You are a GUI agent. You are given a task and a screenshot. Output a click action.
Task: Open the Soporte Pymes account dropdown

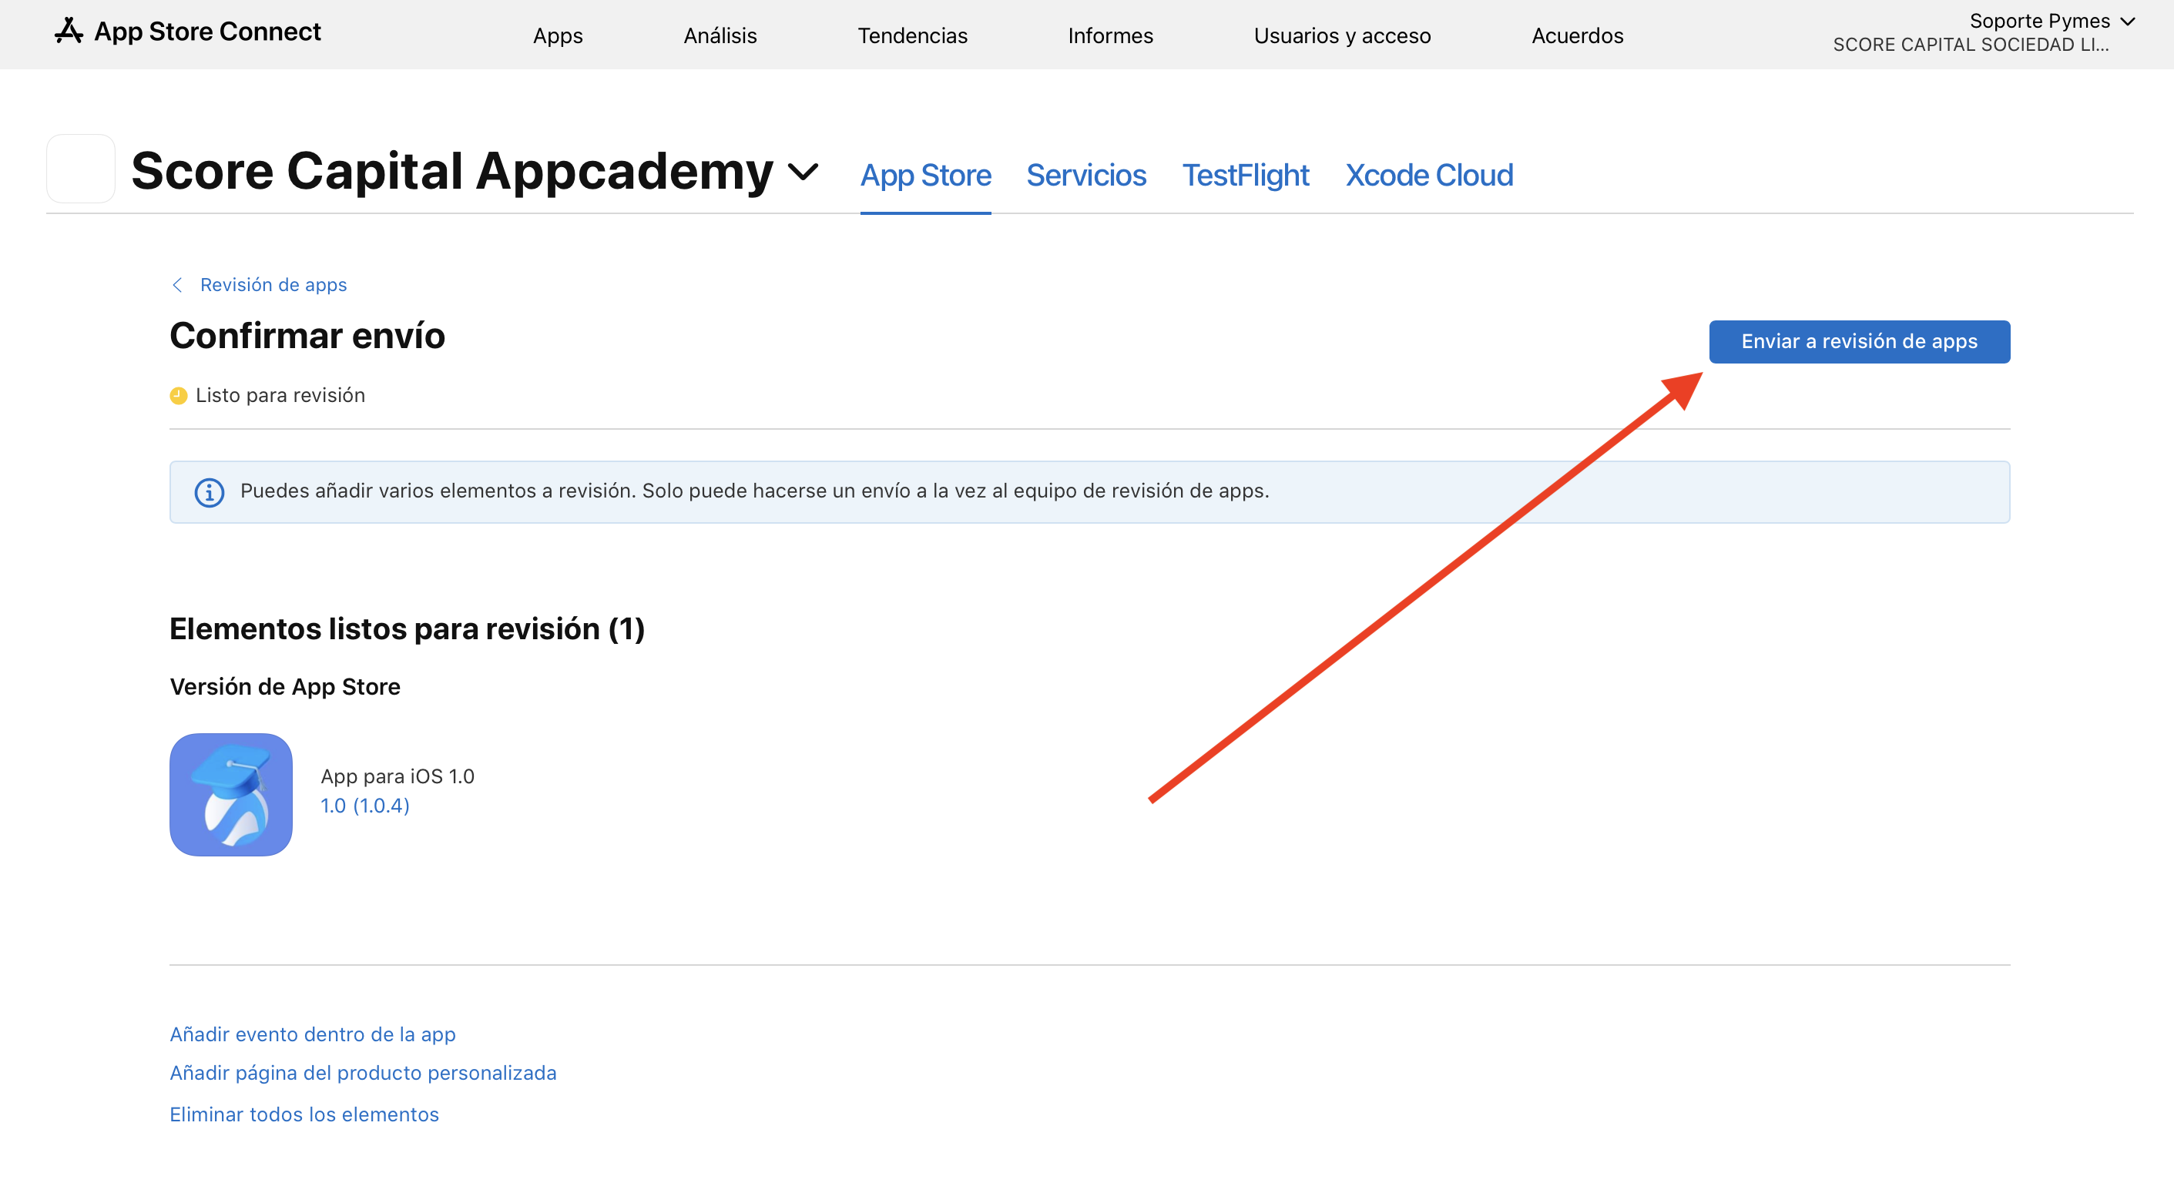(2051, 21)
